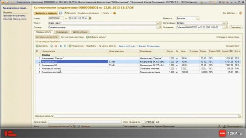Open the table's Все действия menu
Screen dimensions: 246x138
point(233,46)
